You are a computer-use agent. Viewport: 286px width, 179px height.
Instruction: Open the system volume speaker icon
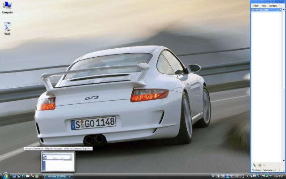(270, 176)
